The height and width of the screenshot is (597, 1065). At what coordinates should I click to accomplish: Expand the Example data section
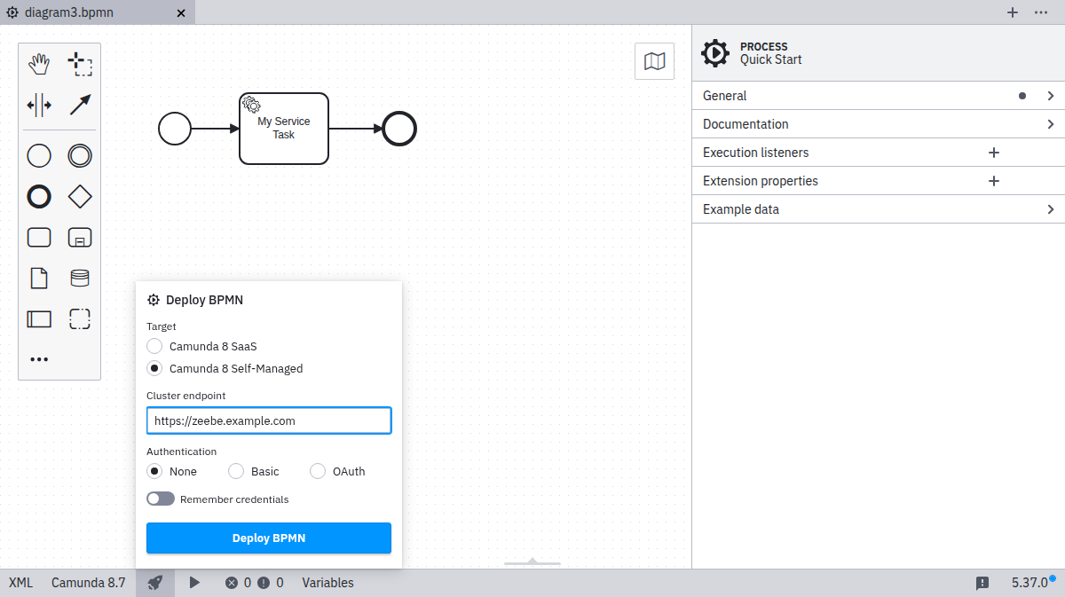tap(877, 208)
